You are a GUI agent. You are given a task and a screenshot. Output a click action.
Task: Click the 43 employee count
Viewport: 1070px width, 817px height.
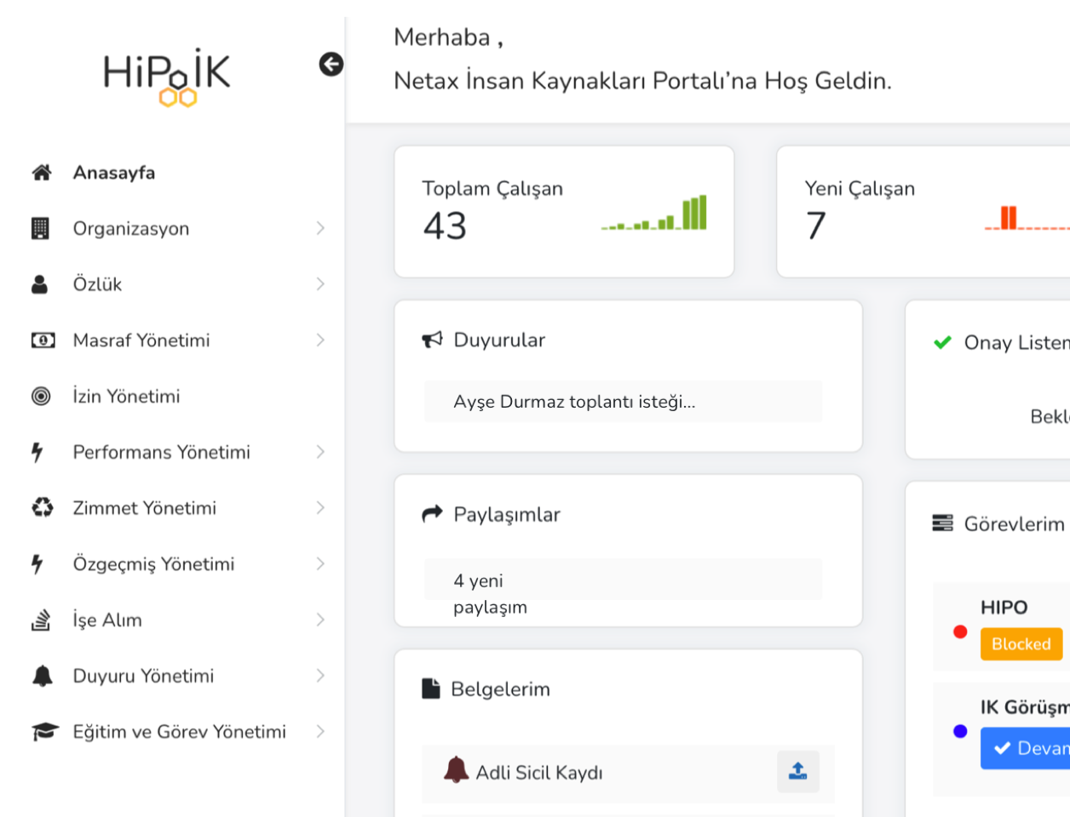[445, 226]
